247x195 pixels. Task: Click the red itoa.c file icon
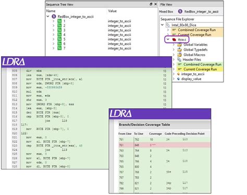point(174,40)
